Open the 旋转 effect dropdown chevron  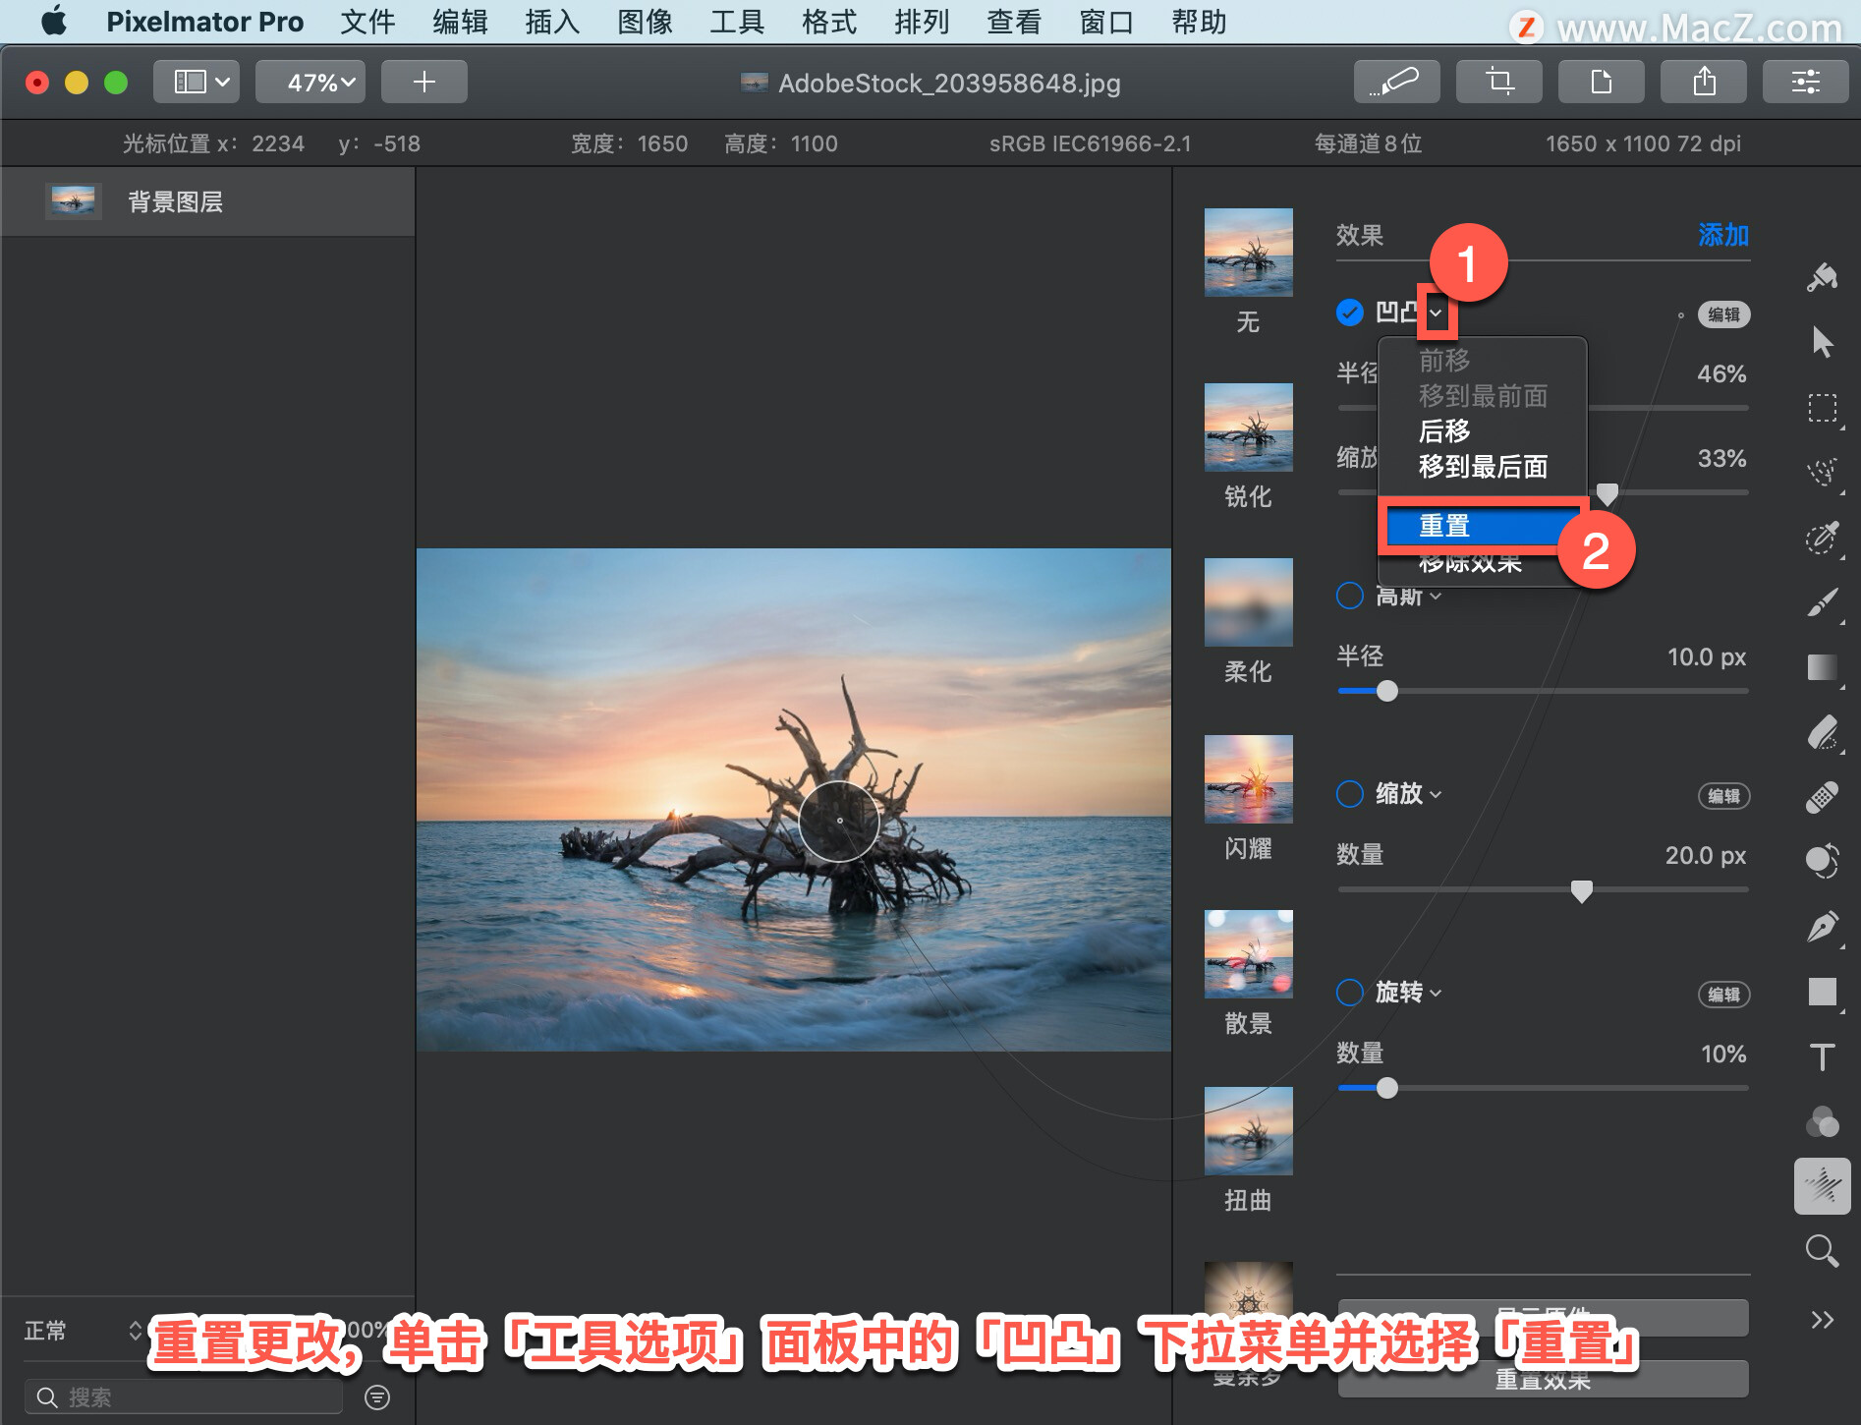[x=1437, y=994]
